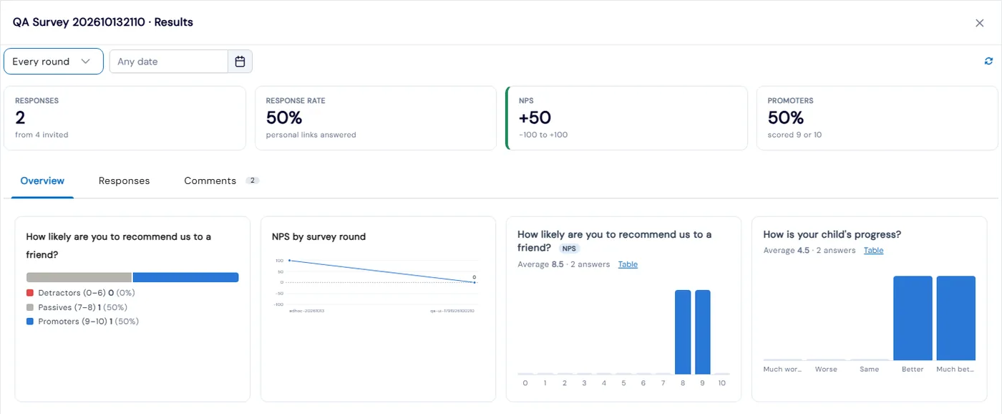Click the 'QA Survey 202610132110 · Results' title

pos(103,22)
